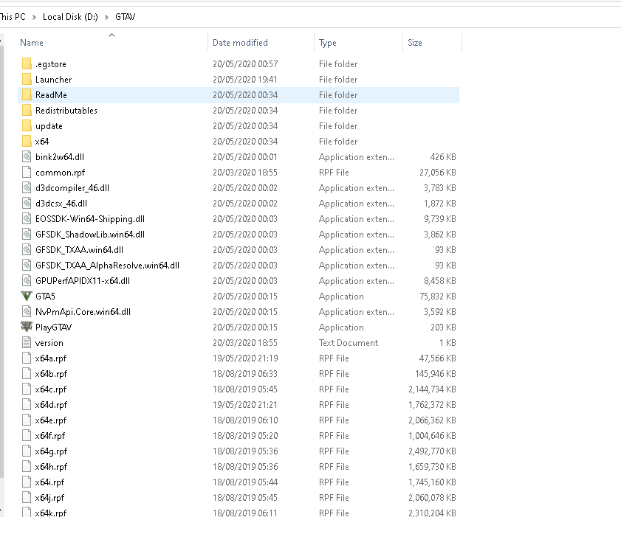Click the x64 folder icon
The width and height of the screenshot is (621, 534).
27,141
